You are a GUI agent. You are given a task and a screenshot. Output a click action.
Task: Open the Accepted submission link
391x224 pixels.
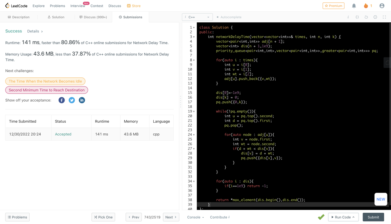click(63, 134)
